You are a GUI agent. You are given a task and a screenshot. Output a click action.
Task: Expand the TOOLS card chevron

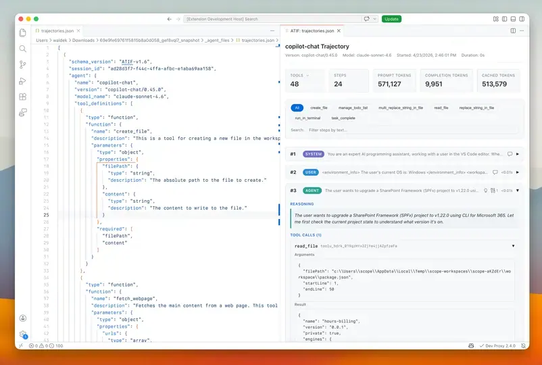pyautogui.click(x=307, y=75)
